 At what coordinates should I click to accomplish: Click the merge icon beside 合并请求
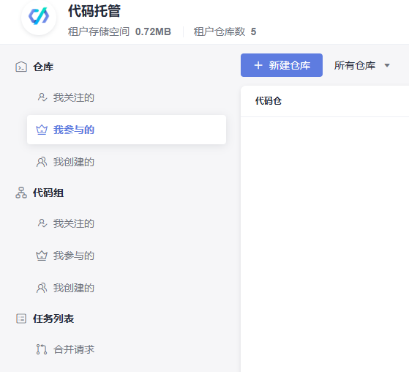click(x=42, y=349)
